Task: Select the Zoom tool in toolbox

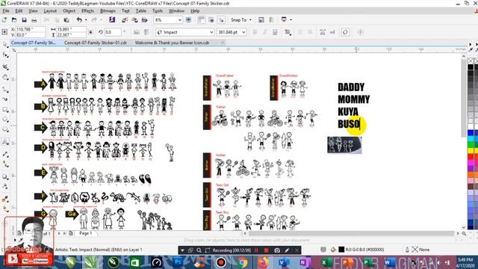Action: (5, 78)
